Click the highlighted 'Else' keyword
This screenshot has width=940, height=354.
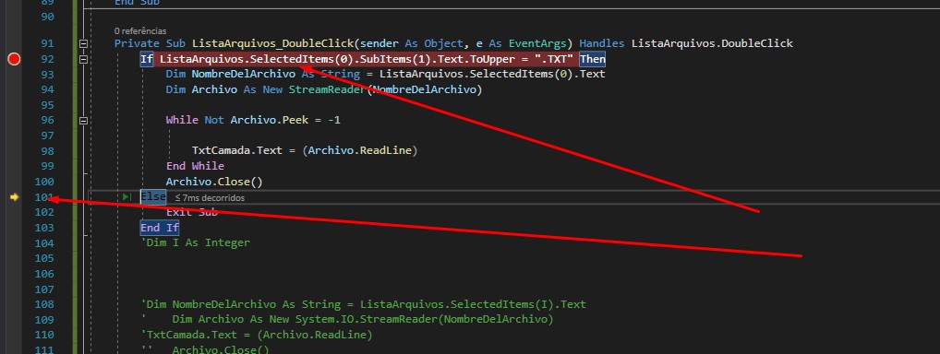[x=153, y=196]
